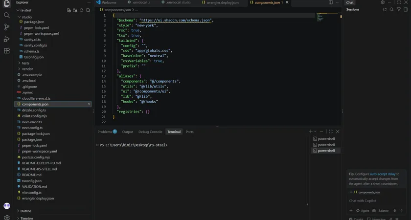Expand the tests folder
The image size is (411, 220).
tap(19, 63)
